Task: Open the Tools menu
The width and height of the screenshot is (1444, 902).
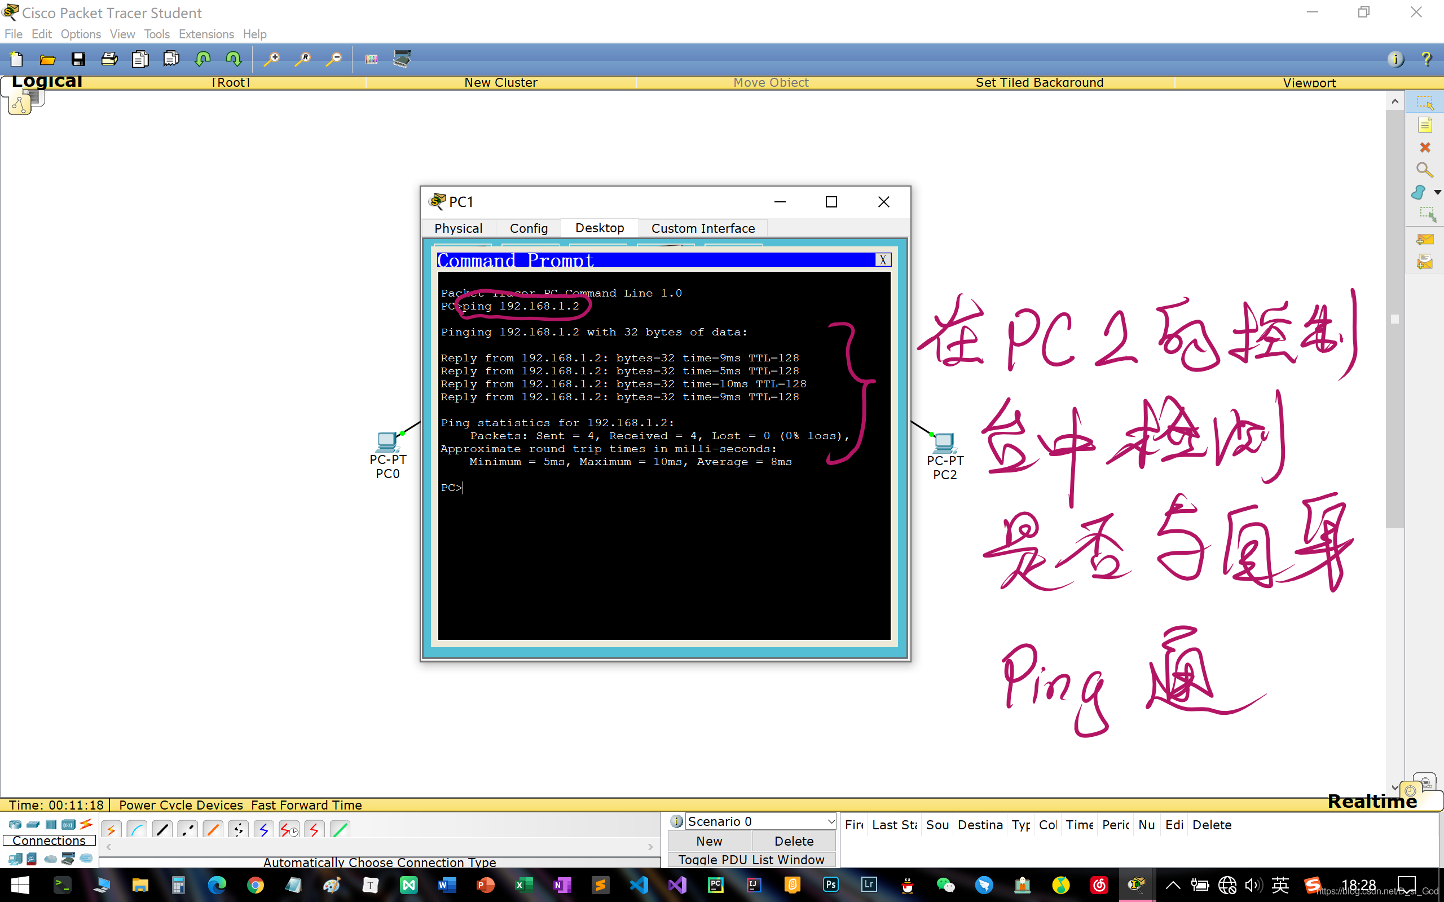Action: click(157, 34)
